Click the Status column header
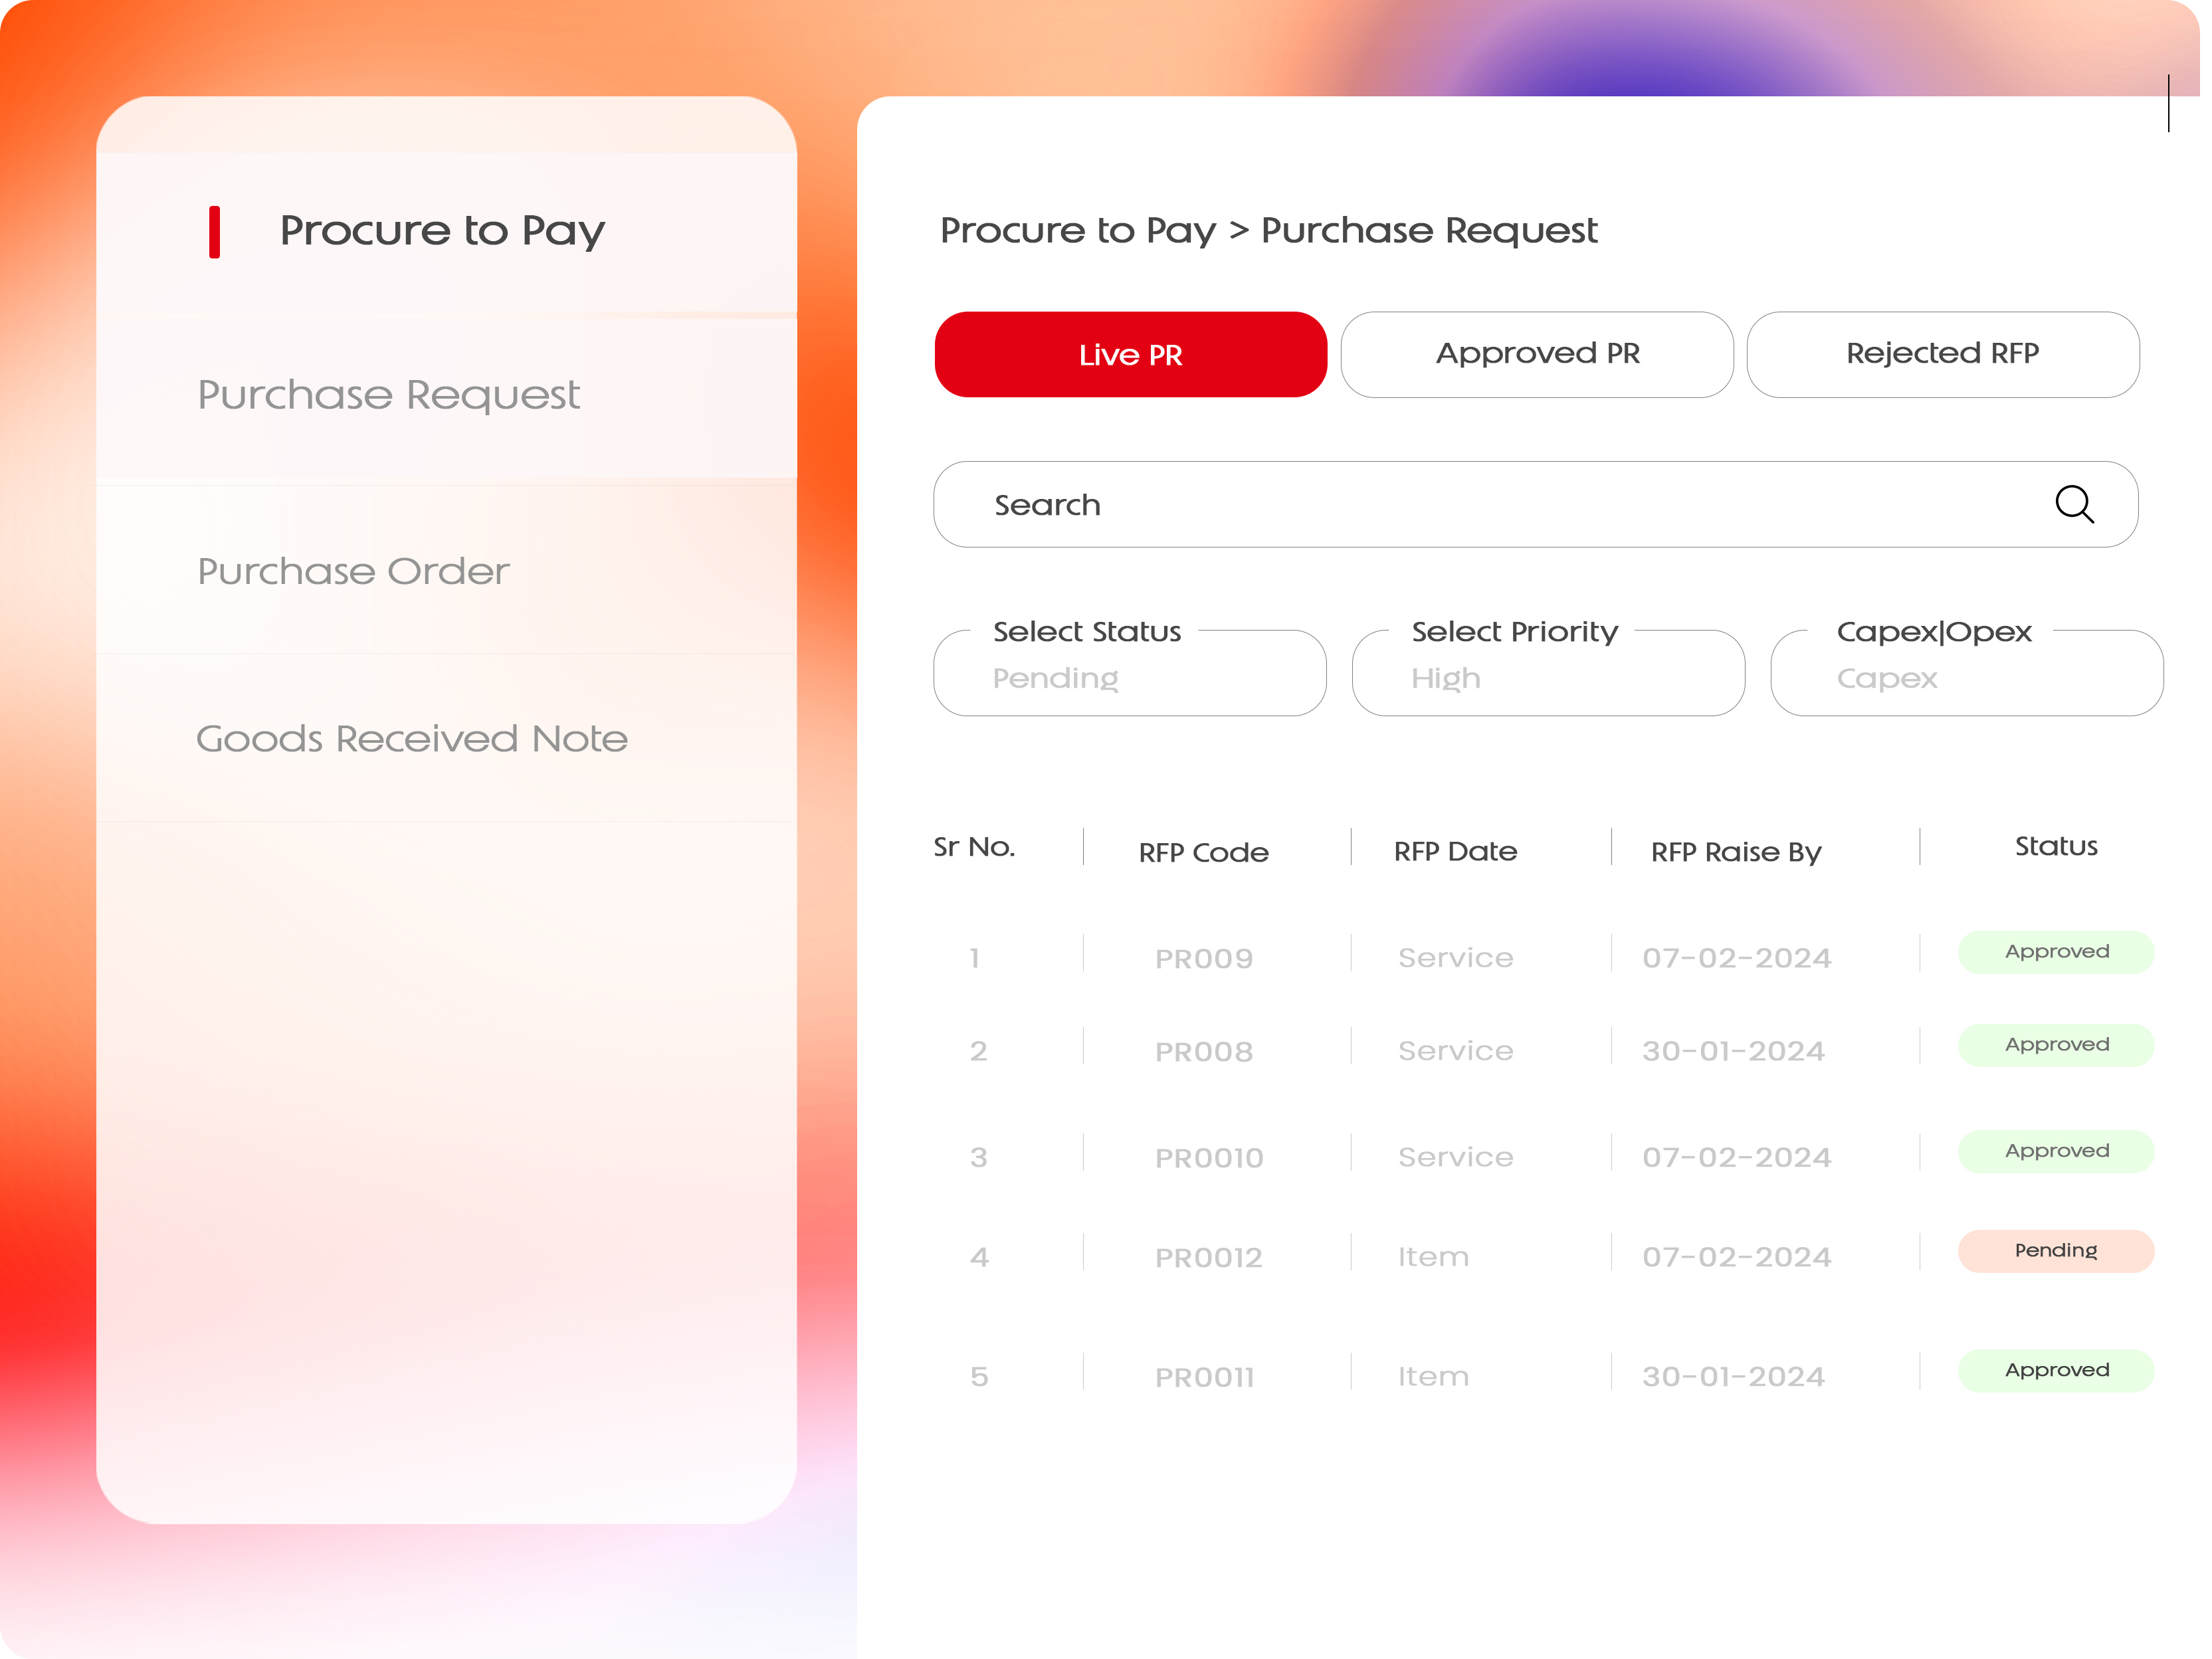2212x1659 pixels. pyautogui.click(x=2056, y=846)
